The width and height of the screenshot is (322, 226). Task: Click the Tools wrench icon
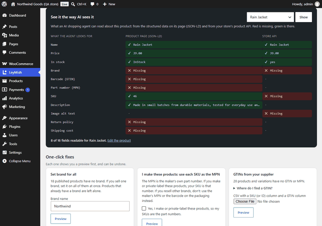point(4,144)
